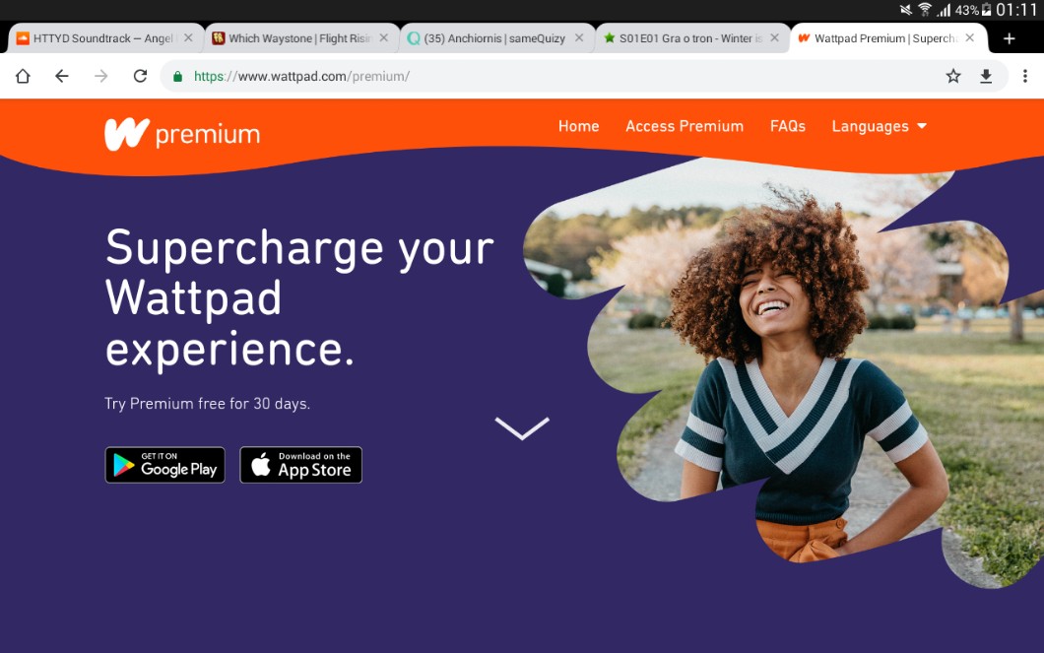Bookmark this page with the star icon
The height and width of the screenshot is (653, 1044).
click(x=953, y=76)
